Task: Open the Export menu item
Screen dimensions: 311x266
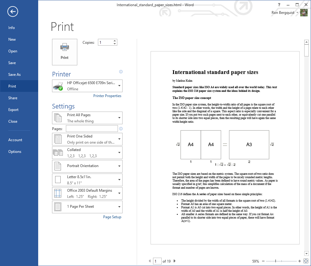Action: click(14, 110)
